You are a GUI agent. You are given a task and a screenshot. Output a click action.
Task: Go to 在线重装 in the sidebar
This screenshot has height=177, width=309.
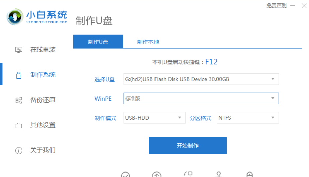(43, 50)
